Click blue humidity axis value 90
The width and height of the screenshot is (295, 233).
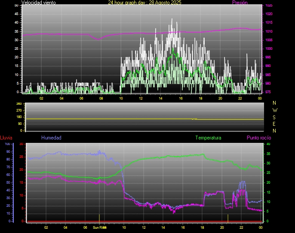click(8, 151)
